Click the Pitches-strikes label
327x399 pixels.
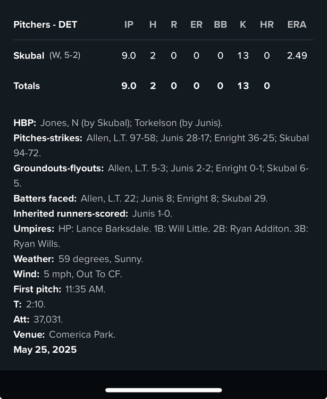point(48,138)
